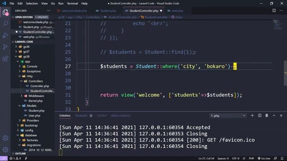Viewport: 287px width, 161px height.
Task: Open the Edit menu
Action: click(x=20, y=3)
